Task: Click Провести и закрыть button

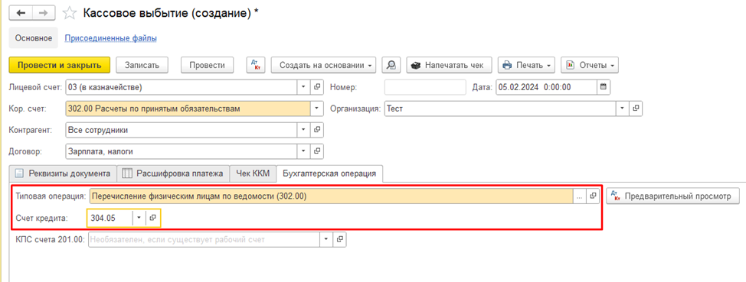Action: [x=60, y=65]
